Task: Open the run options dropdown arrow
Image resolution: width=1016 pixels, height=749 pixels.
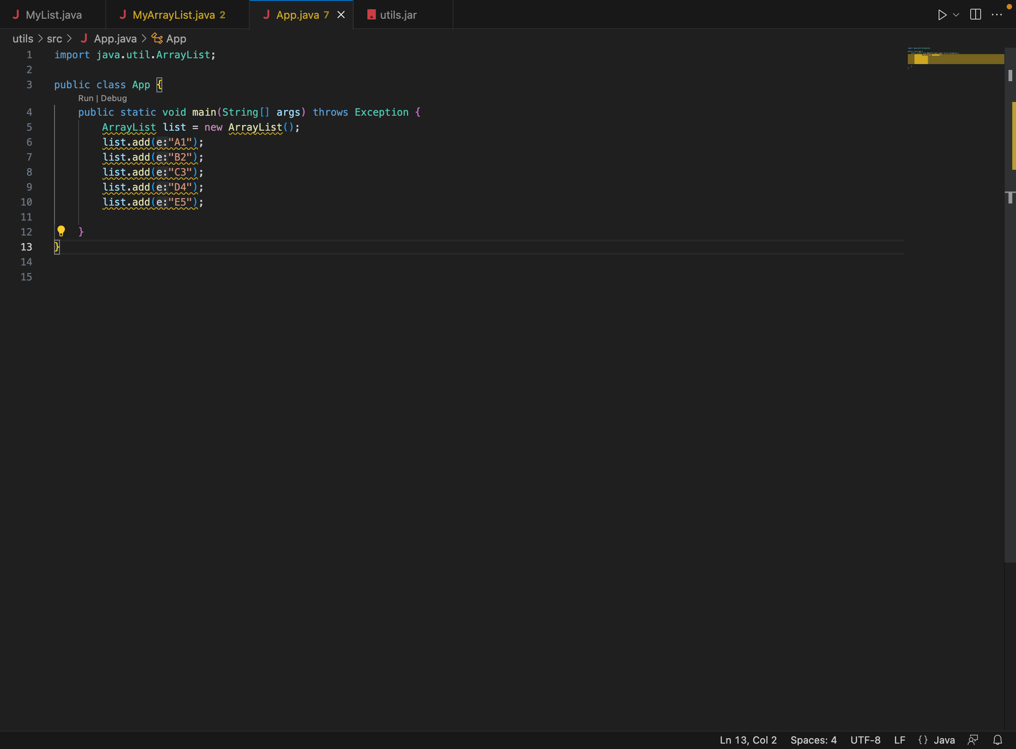Action: click(x=956, y=15)
